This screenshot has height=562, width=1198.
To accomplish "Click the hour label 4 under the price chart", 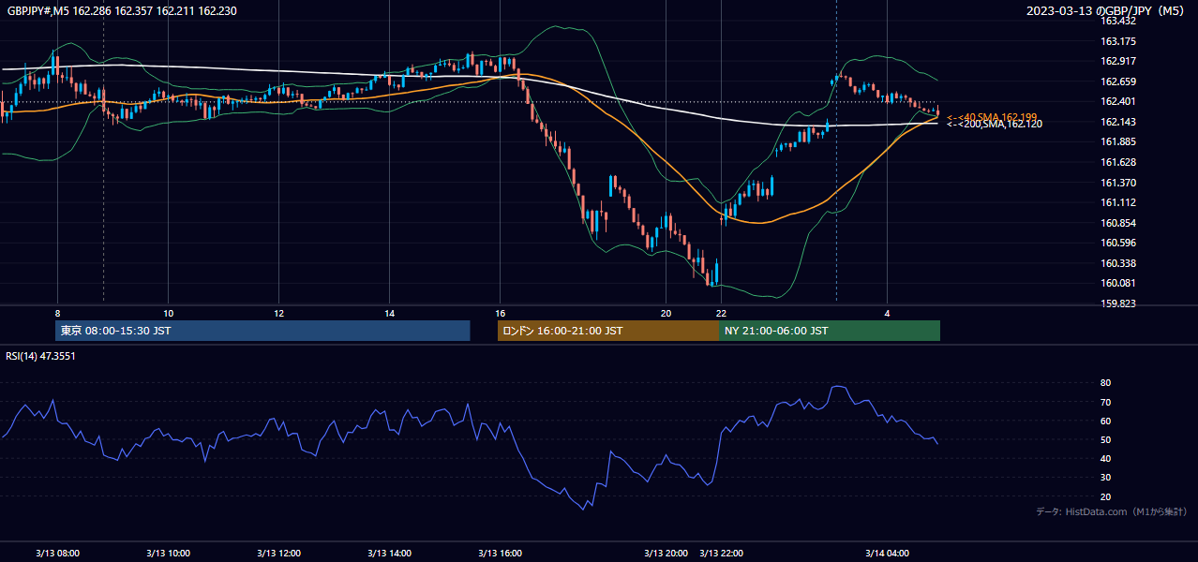I will coord(887,313).
